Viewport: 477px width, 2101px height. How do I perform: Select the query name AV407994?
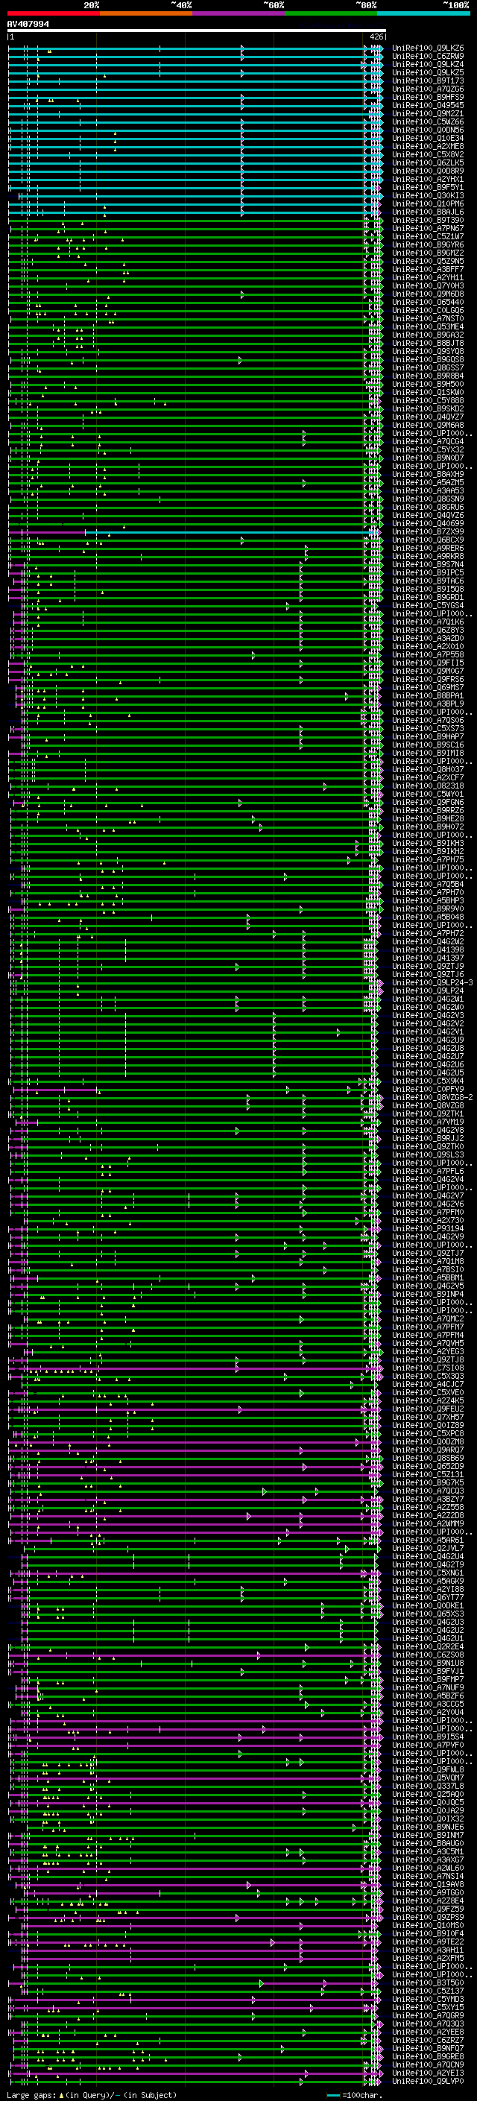pyautogui.click(x=28, y=25)
